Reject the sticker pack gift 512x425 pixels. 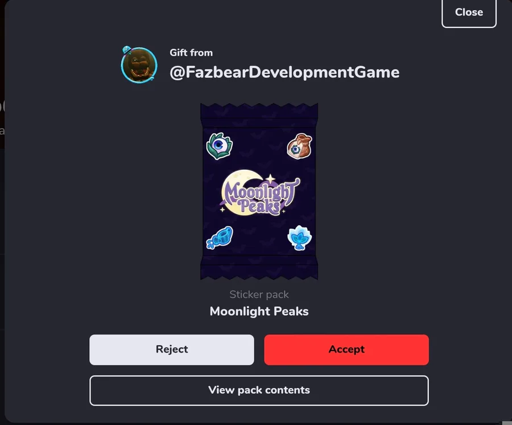172,349
